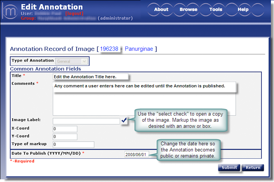Focus the annotation Title field
The width and height of the screenshot is (274, 182).
click(90, 77)
